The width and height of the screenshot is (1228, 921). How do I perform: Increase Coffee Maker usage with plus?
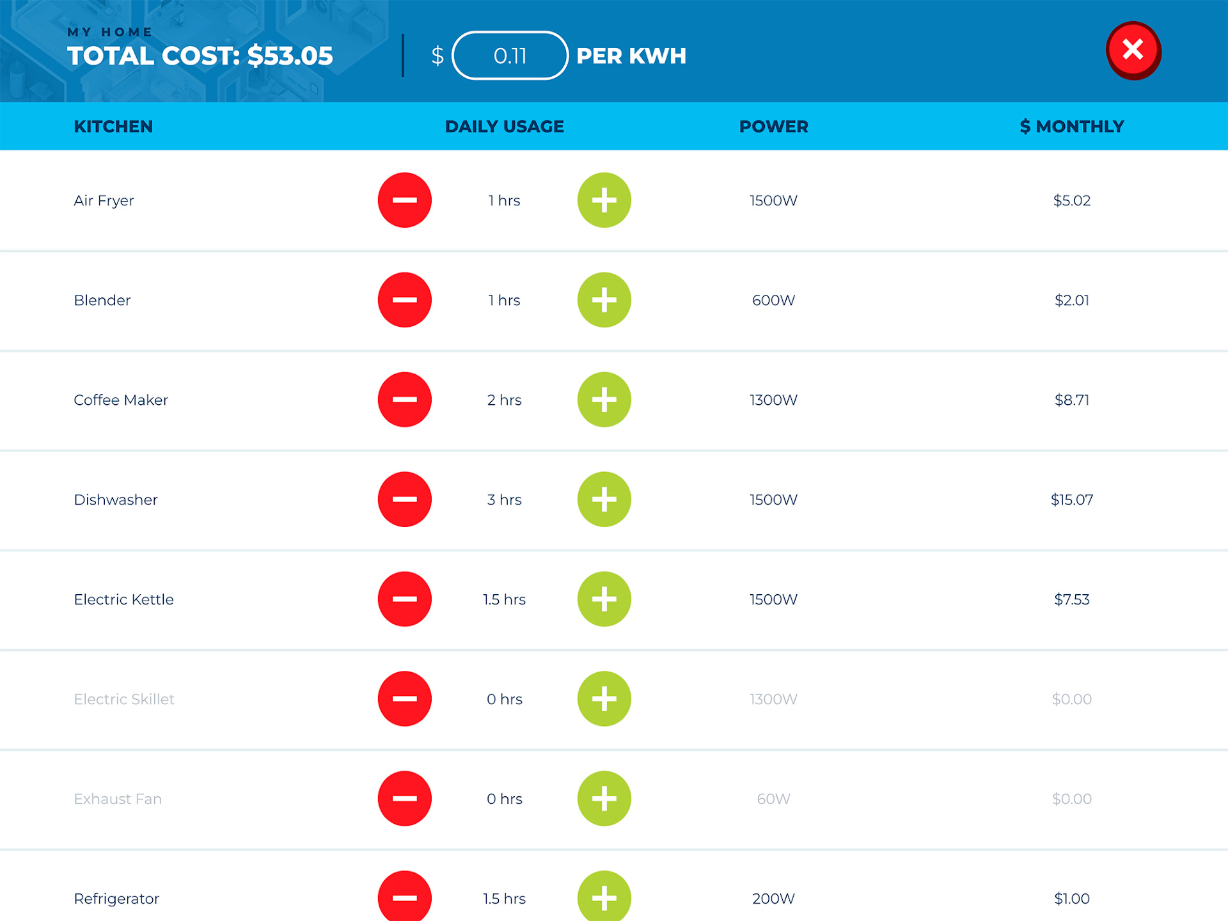[x=604, y=400]
